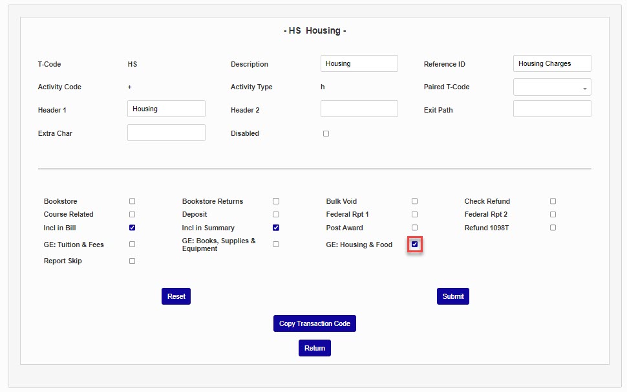The width and height of the screenshot is (627, 392).
Task: Tick the Refund 1098T checkbox
Action: pos(553,228)
